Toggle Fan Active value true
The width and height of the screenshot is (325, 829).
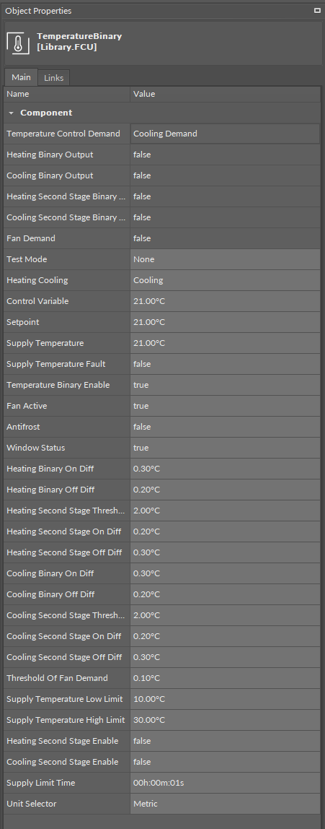coord(225,406)
